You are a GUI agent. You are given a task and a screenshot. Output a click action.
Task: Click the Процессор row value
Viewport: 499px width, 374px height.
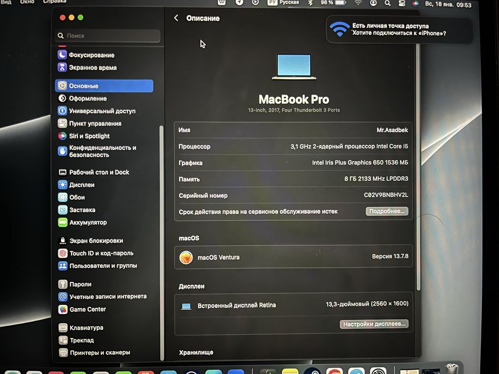point(349,146)
